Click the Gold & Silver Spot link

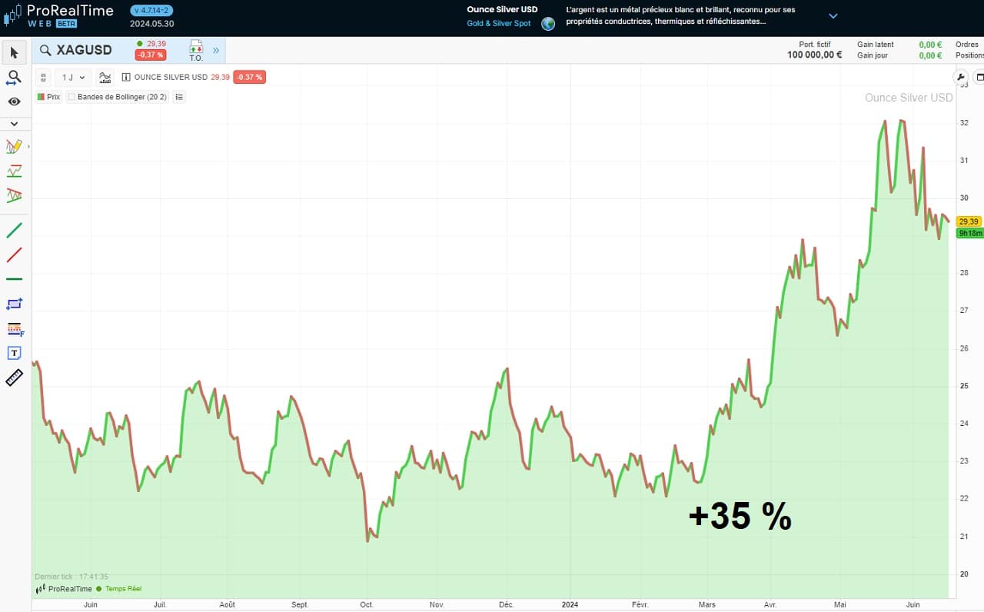point(498,24)
